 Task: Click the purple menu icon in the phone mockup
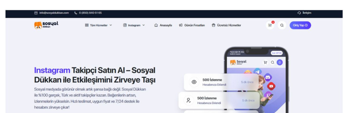coord(280,62)
